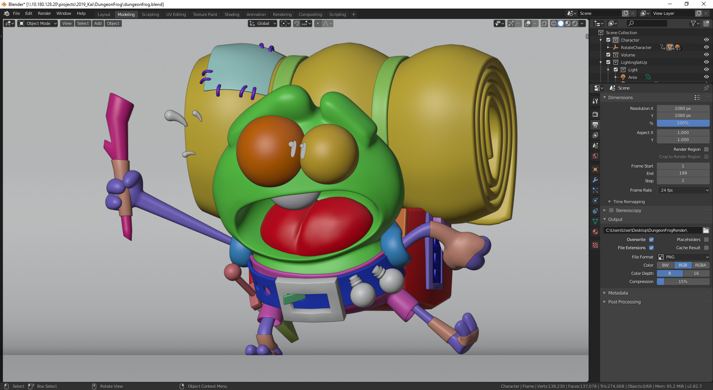The height and width of the screenshot is (390, 713).
Task: Select RGBA color mode button
Action: (x=700, y=265)
